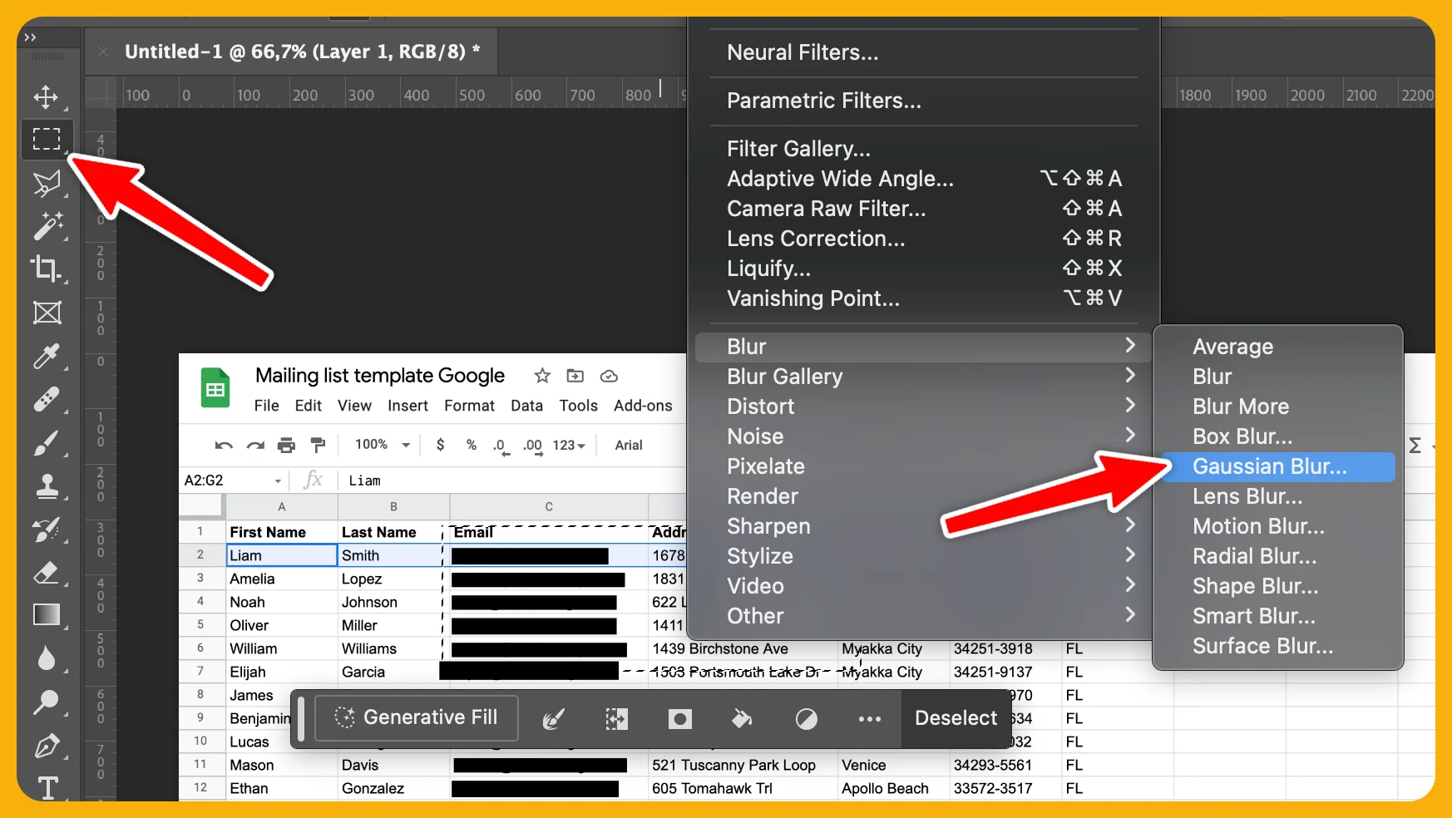Select the Spot Healing Brush tool

pos(47,400)
